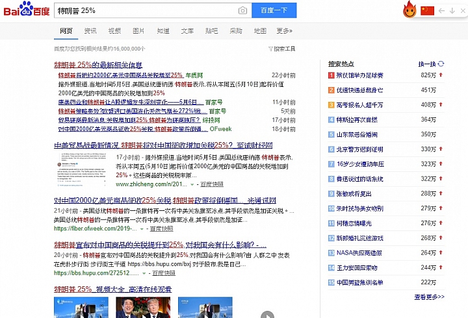The image size is (468, 318).
Task: Open hot search 张敏或将复出
Action: (x=354, y=194)
